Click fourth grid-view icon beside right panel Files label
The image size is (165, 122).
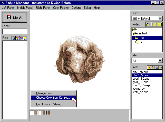[161, 68]
